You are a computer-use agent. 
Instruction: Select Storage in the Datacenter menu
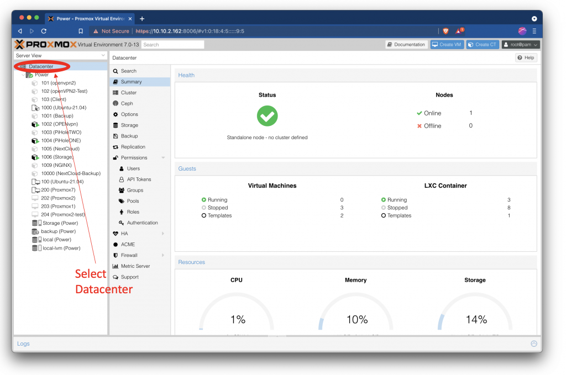140,125
